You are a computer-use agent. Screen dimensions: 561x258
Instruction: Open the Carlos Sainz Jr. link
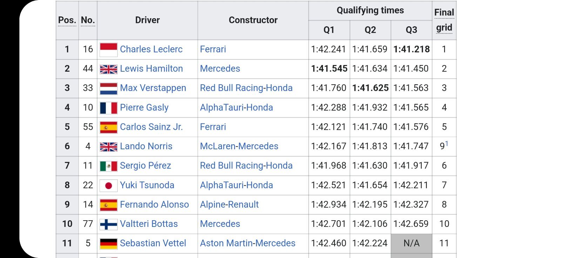(151, 127)
